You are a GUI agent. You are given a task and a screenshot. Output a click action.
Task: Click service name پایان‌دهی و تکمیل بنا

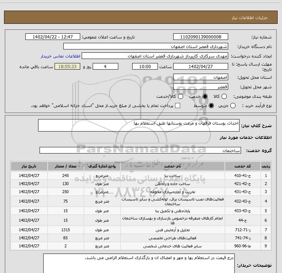click(172, 211)
